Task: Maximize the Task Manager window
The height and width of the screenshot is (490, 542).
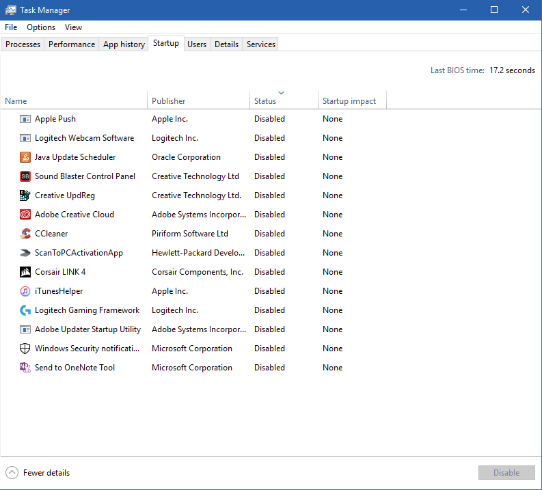Action: coord(494,10)
